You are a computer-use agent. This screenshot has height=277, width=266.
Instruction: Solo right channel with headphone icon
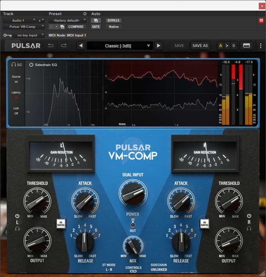click(249, 229)
